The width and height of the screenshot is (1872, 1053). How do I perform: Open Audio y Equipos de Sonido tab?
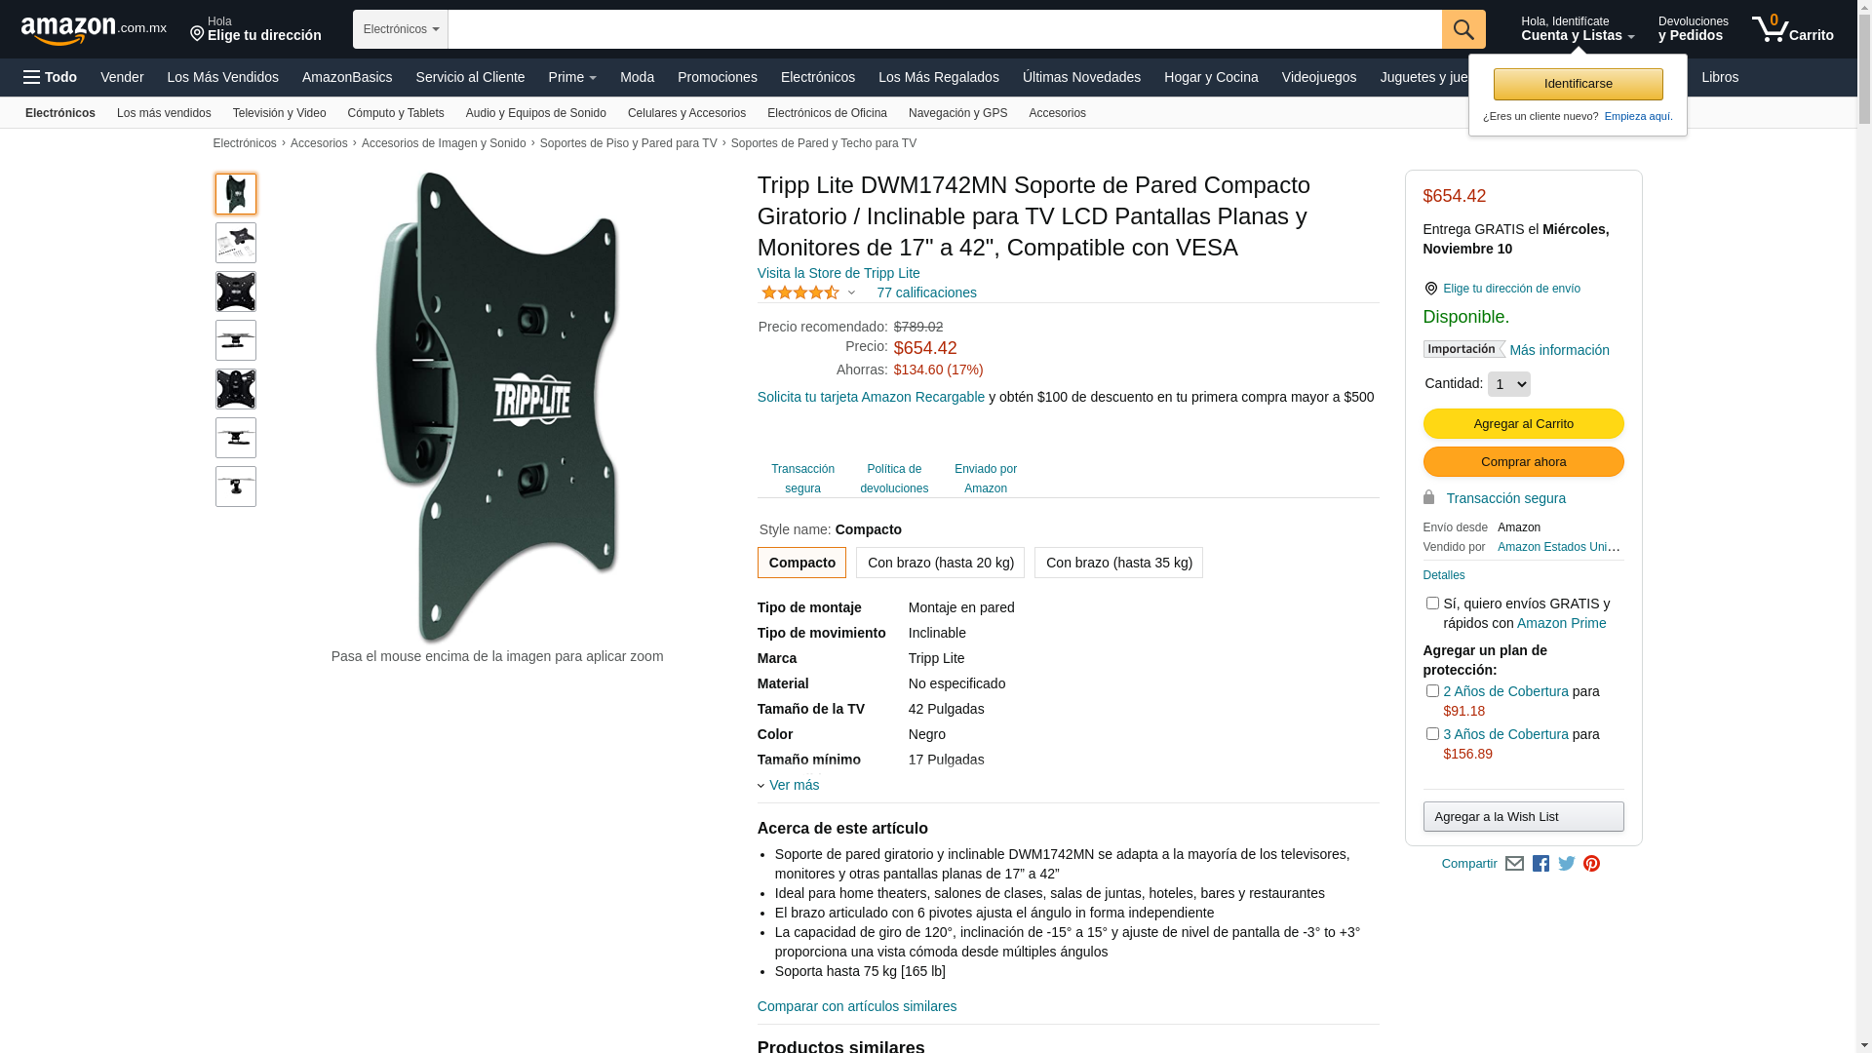(x=536, y=113)
